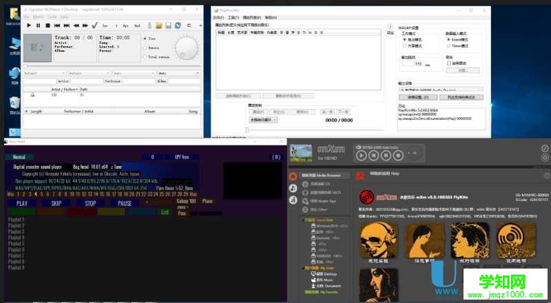Stop playback in HQPlayer toolbar

click(x=48, y=25)
